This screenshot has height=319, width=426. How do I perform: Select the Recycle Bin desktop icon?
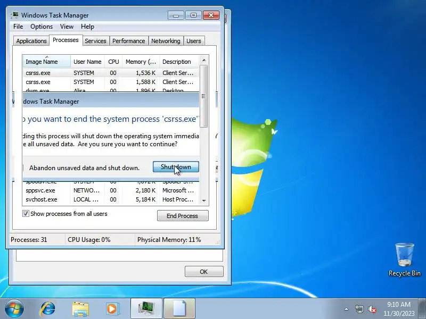coord(405,259)
